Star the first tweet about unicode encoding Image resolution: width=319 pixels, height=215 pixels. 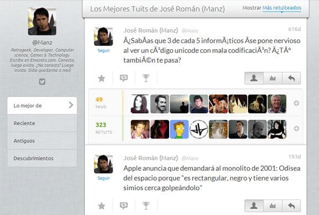point(102,78)
